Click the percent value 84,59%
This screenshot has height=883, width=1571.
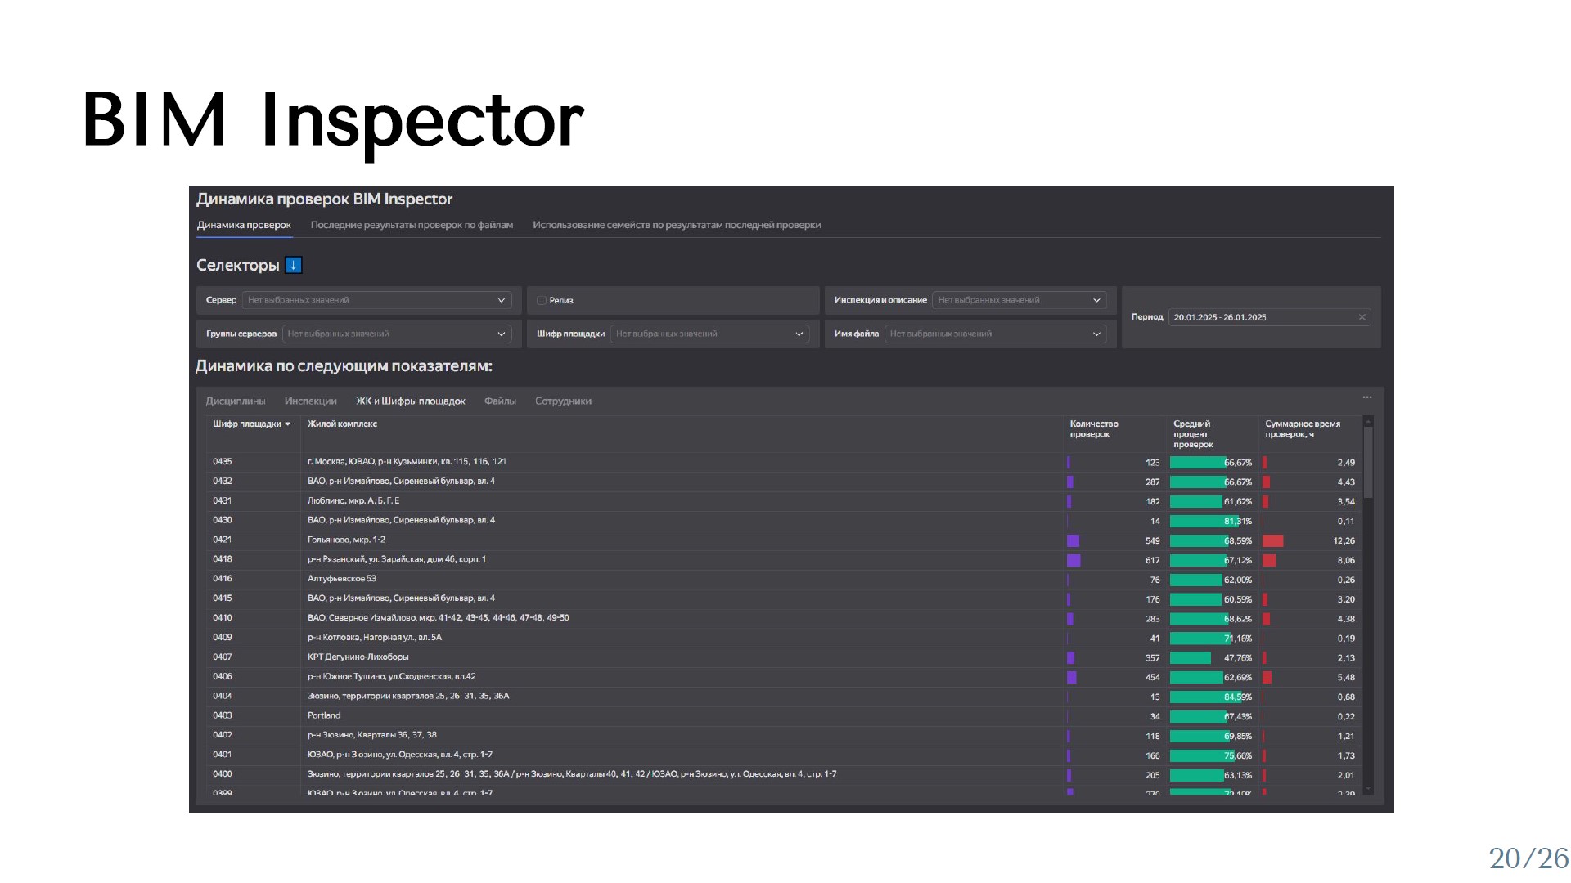click(x=1238, y=697)
